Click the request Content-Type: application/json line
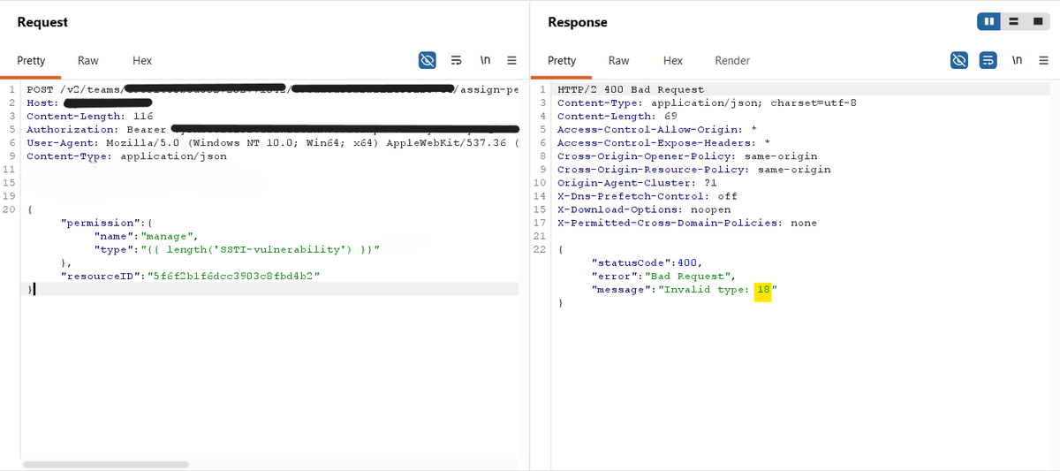1060x471 pixels. (126, 156)
